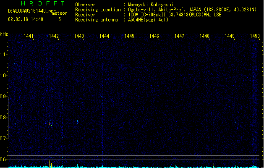
Task: Click the A504HB(yagi 4el) antenna value
Action: [148, 20]
